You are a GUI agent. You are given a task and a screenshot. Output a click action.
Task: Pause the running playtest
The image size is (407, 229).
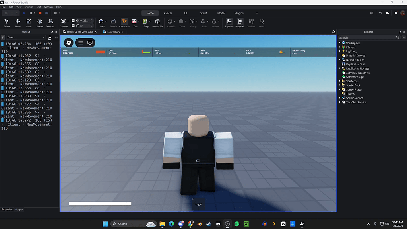point(31,13)
